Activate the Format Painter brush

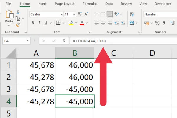click(18, 25)
